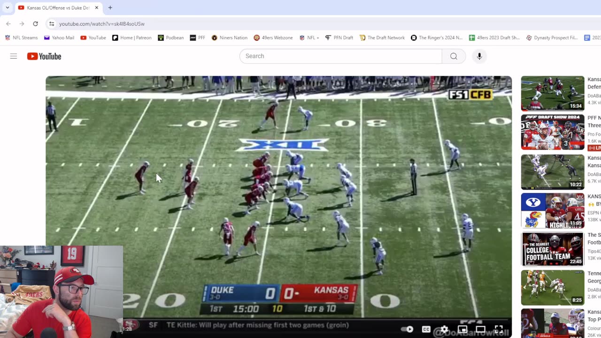Go forward in browser history

click(x=22, y=23)
